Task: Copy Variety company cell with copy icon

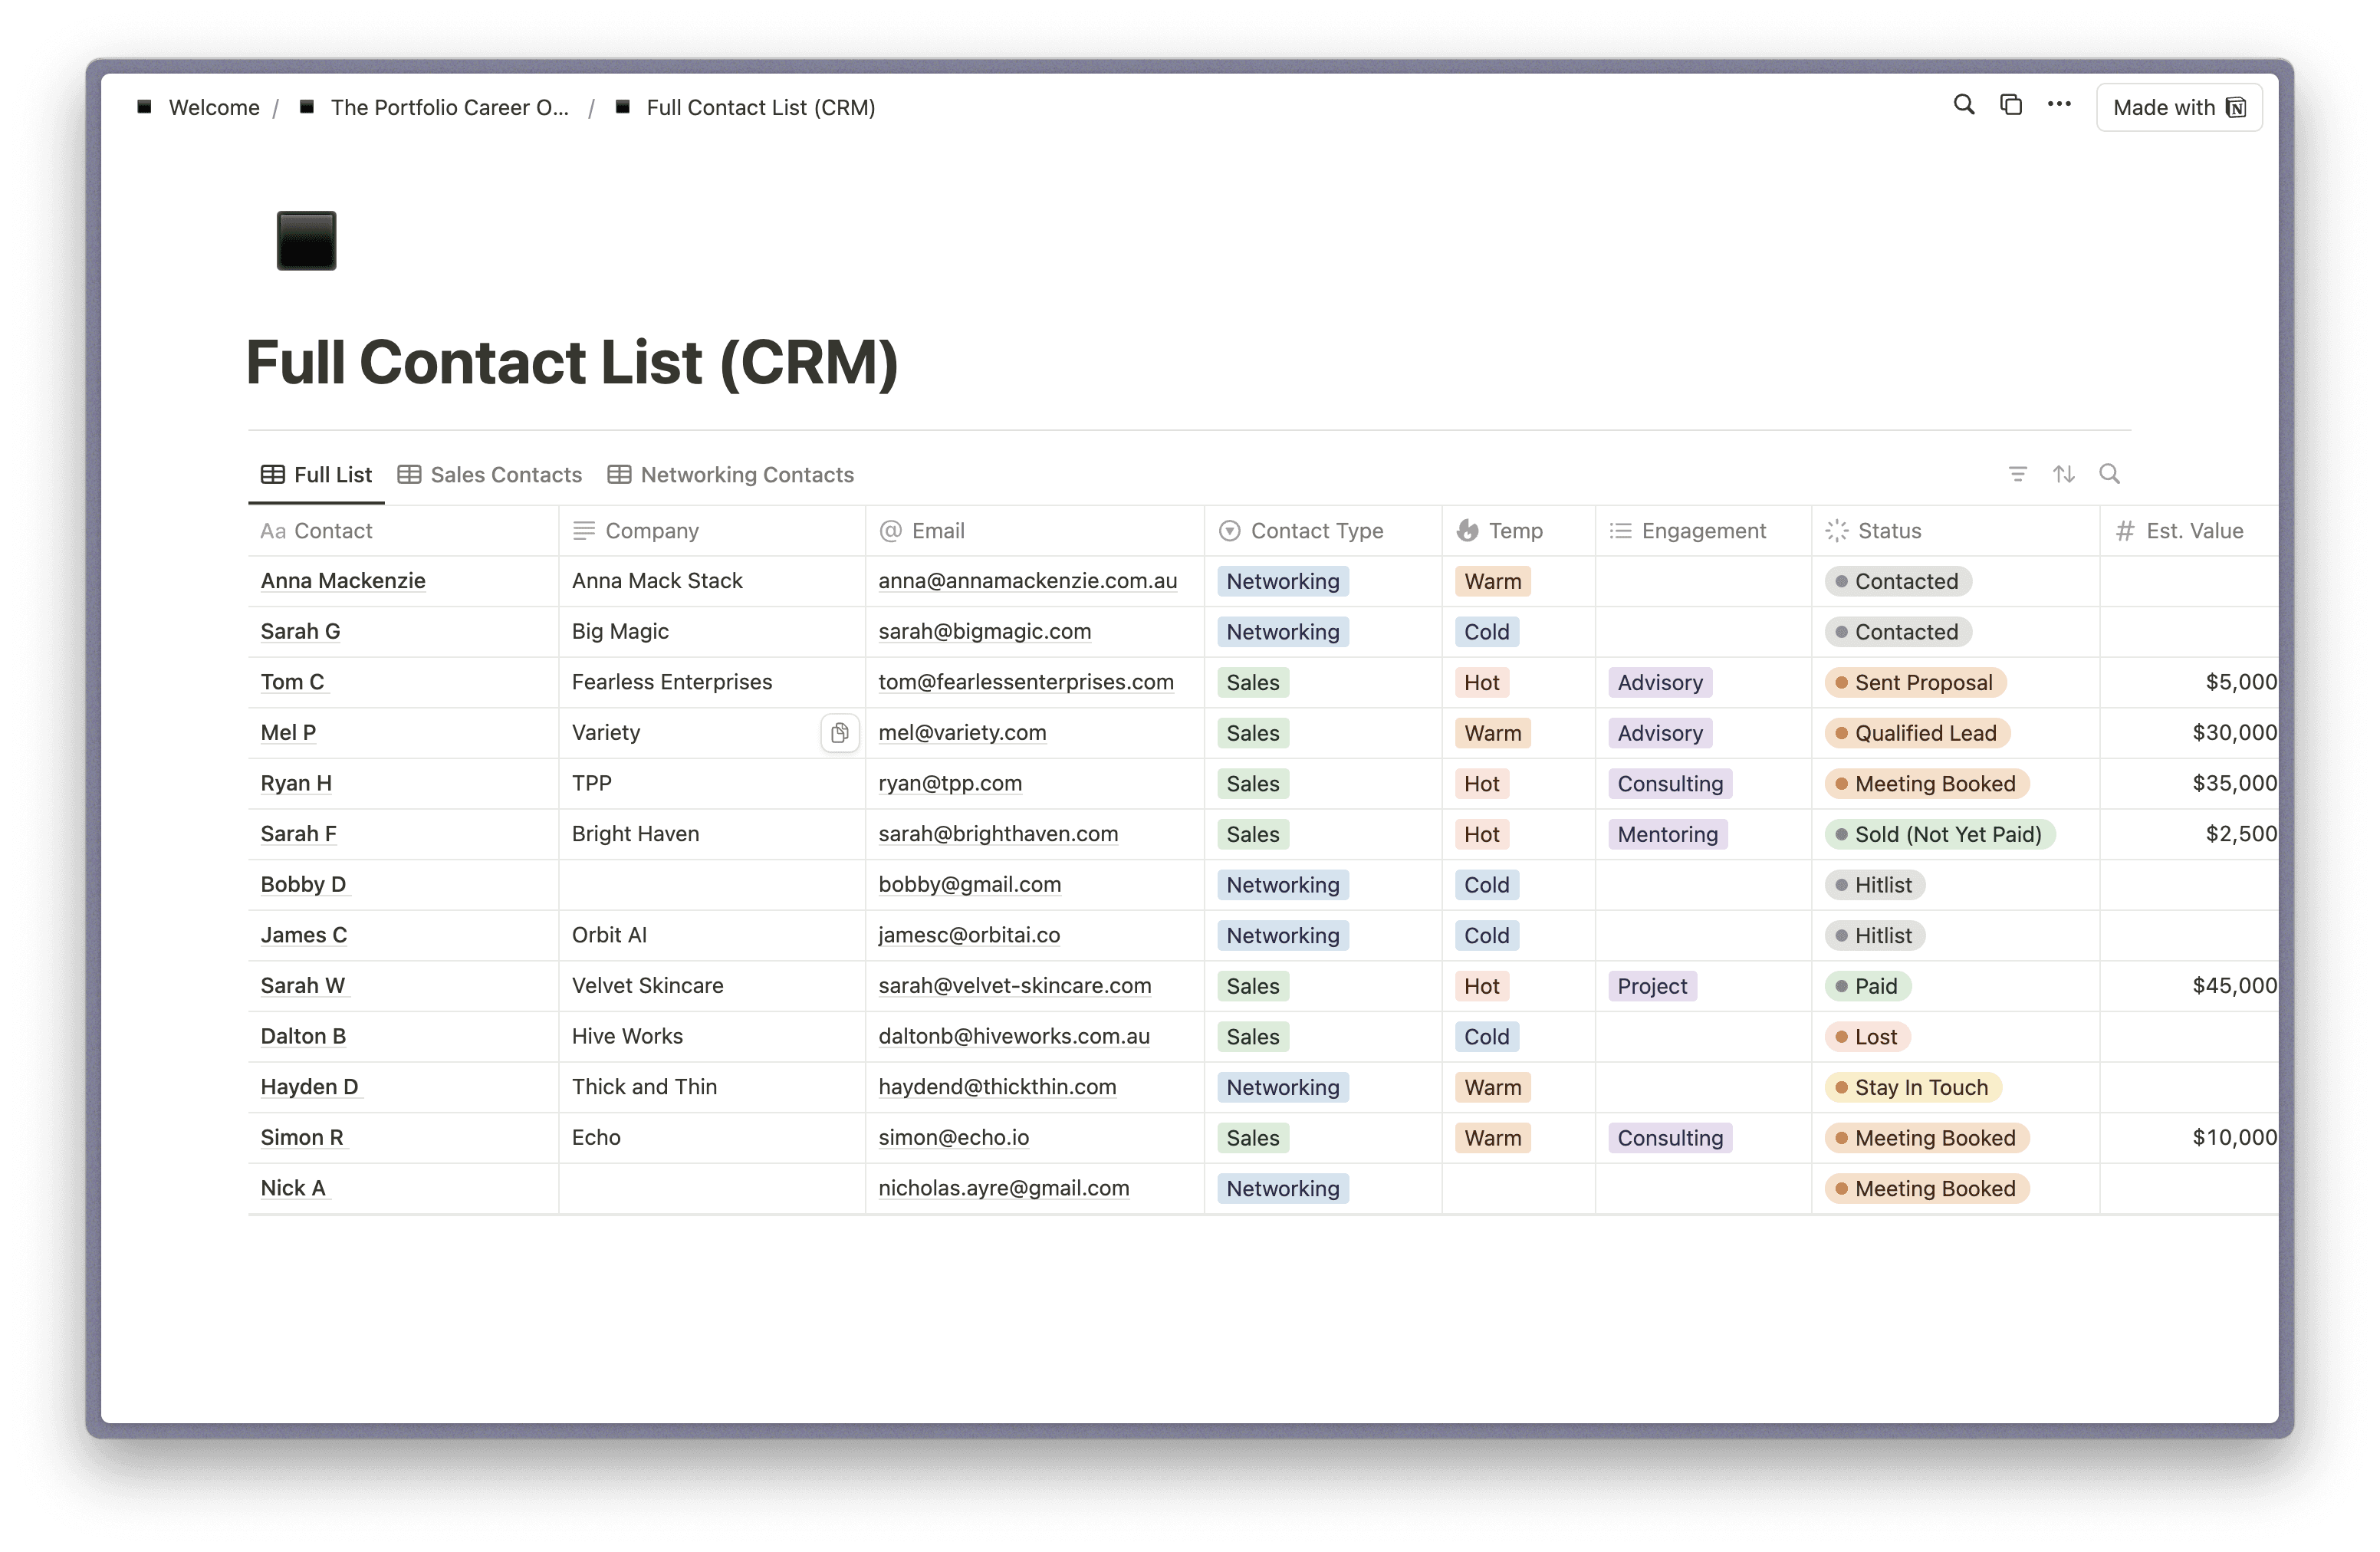Action: point(839,733)
